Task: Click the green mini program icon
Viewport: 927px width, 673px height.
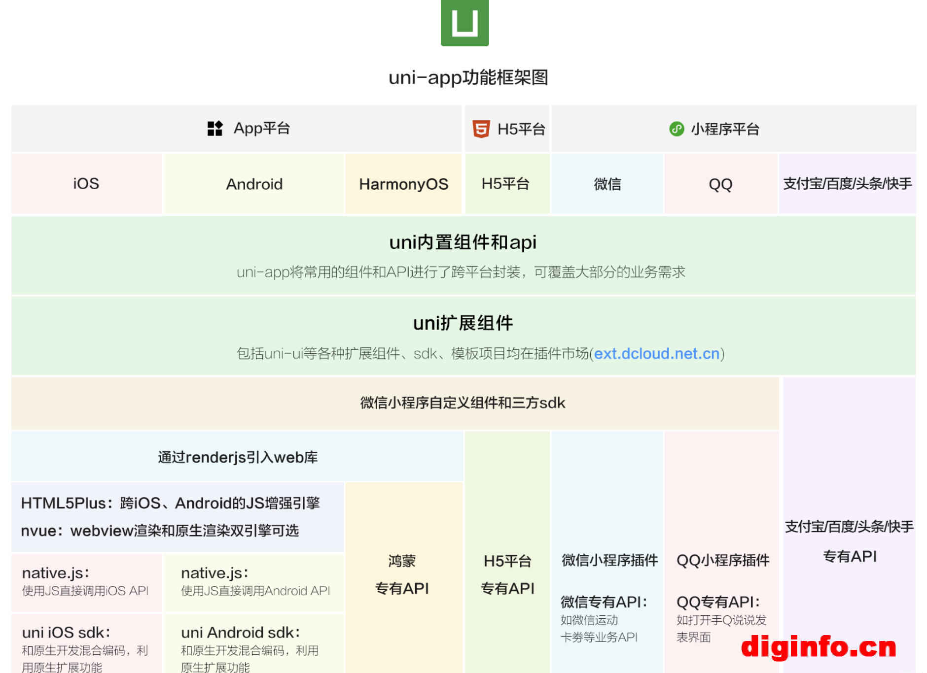Action: pos(677,129)
